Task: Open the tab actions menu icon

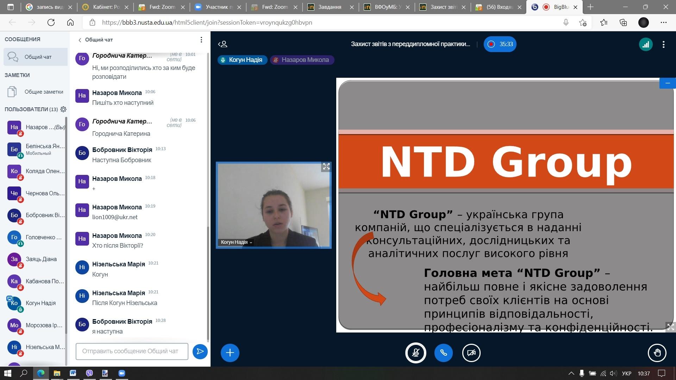Action: point(11,7)
